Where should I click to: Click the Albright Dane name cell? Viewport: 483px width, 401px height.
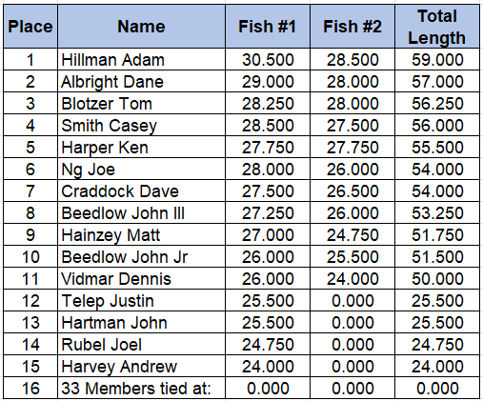pyautogui.click(x=141, y=81)
